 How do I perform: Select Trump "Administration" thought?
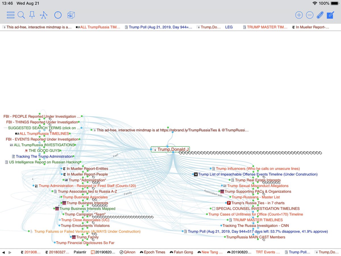coord(85,180)
